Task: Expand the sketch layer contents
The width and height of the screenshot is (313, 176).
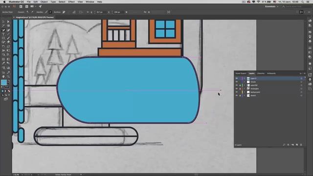Action: tap(245, 95)
